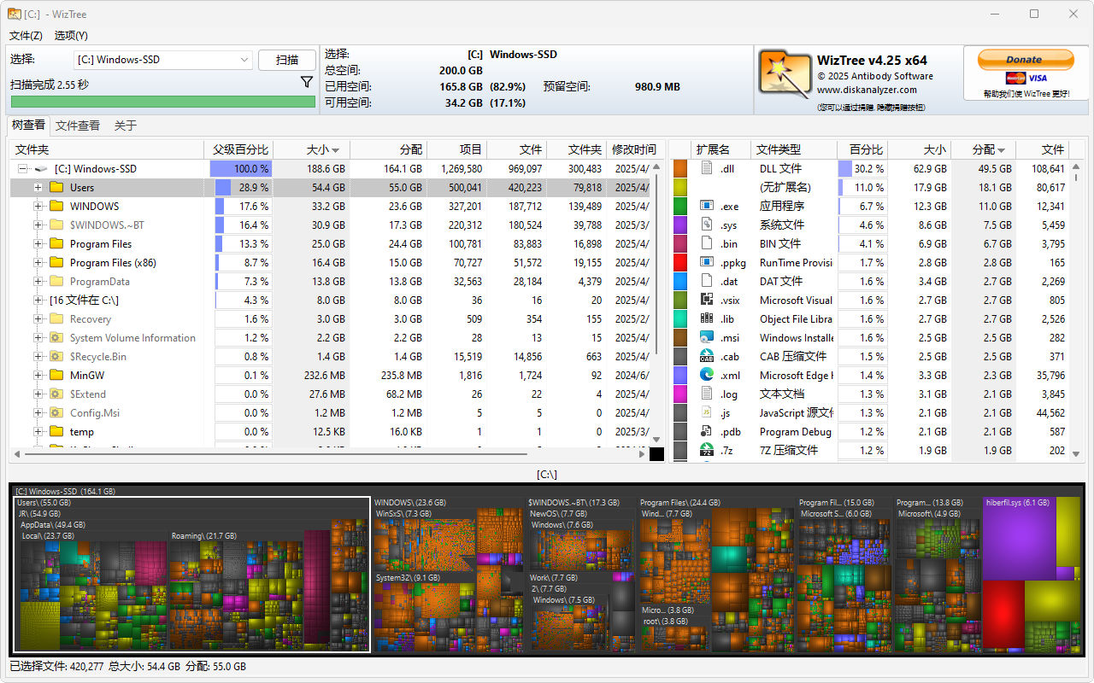Expand the Program Files (x86) folder
The image size is (1094, 683).
tap(38, 262)
